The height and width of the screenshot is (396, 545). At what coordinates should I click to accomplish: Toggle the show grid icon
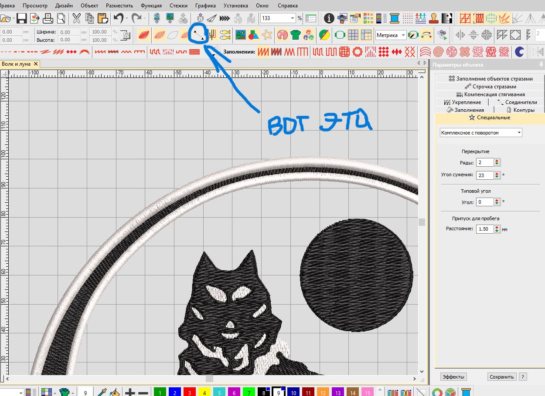pos(353,34)
